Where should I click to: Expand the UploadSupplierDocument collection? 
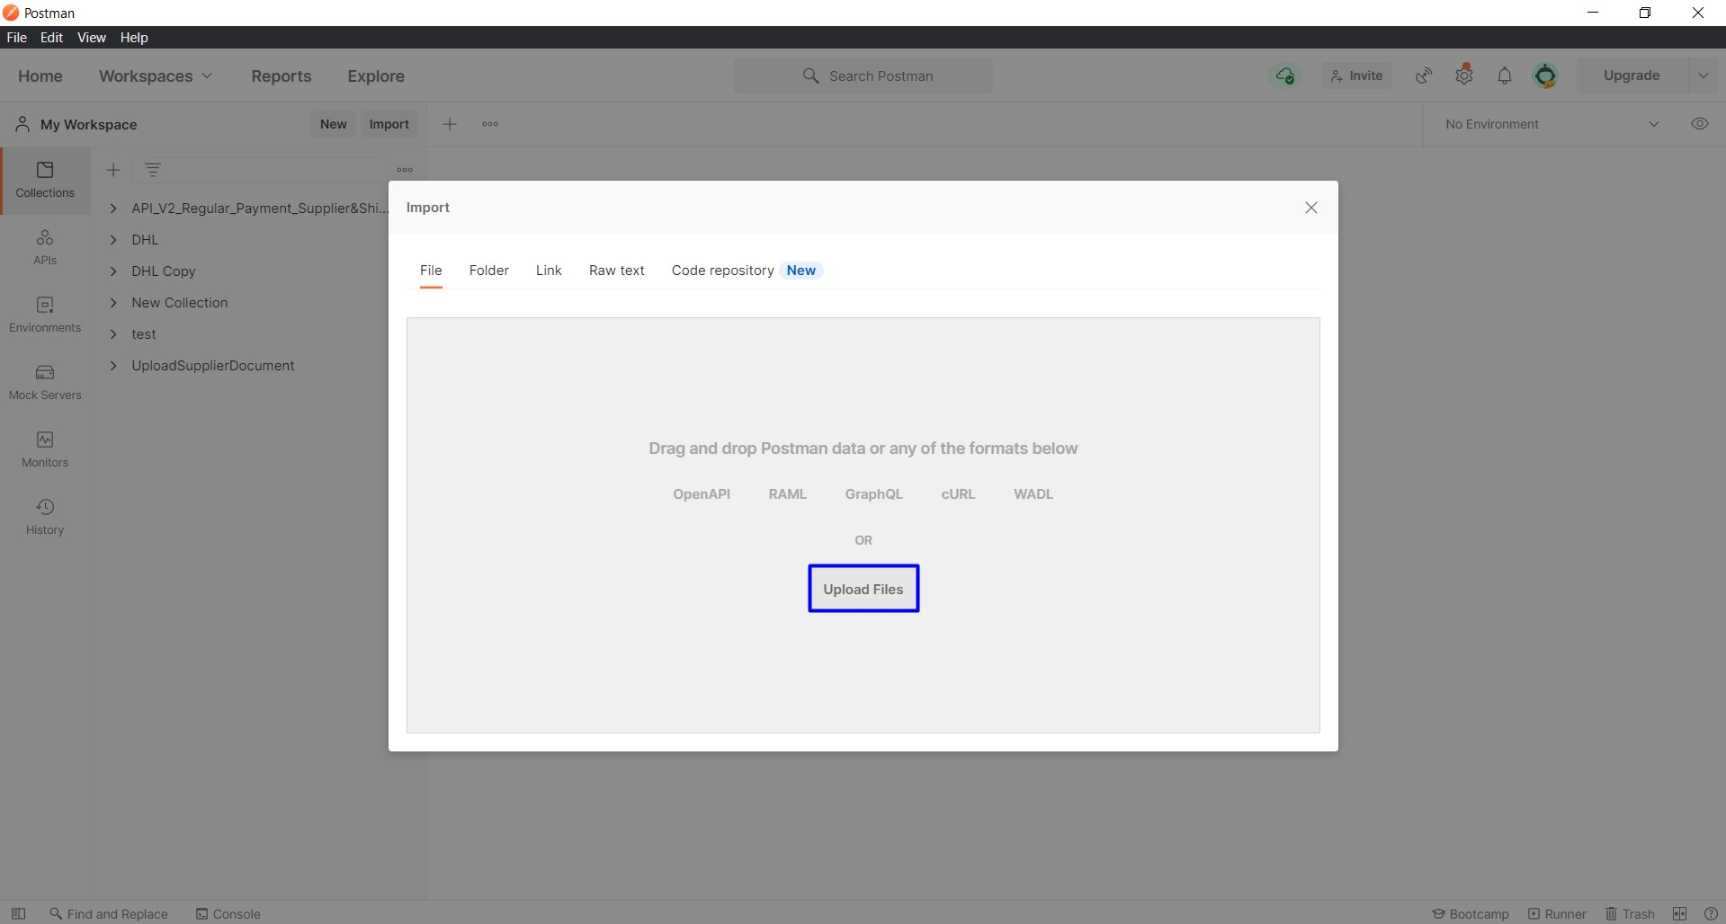[x=113, y=366]
